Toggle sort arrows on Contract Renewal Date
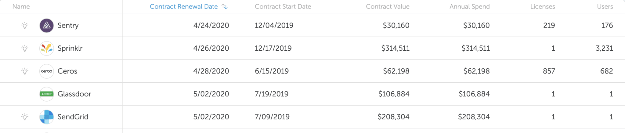Image resolution: width=625 pixels, height=133 pixels. point(225,6)
